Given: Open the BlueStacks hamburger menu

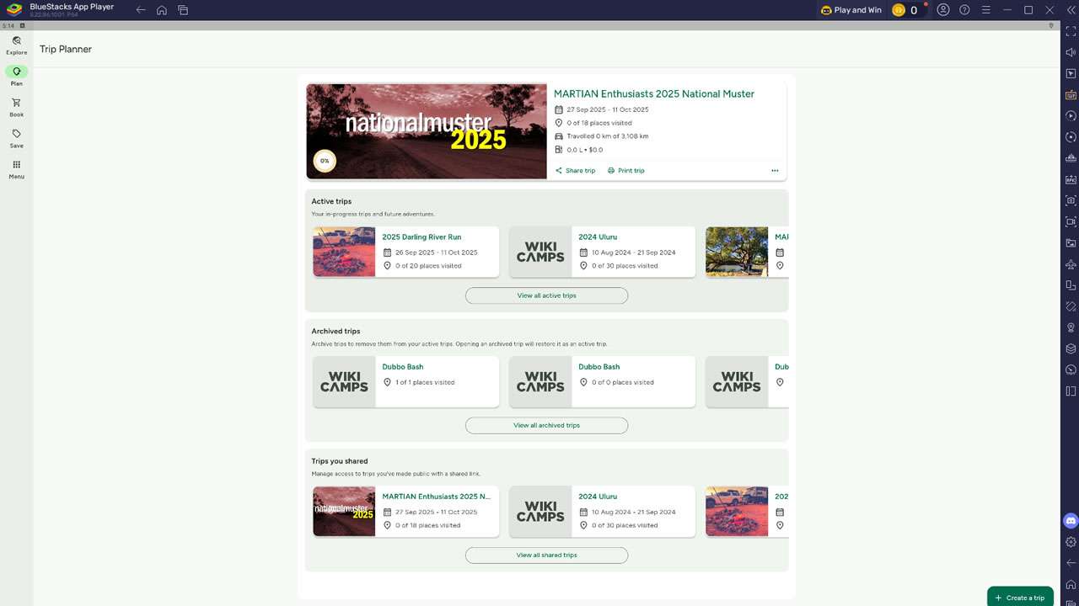Looking at the screenshot, I should [x=985, y=9].
